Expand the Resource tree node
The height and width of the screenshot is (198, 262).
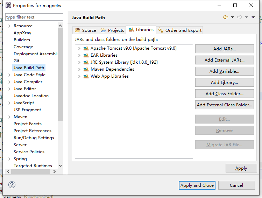pos(9,26)
